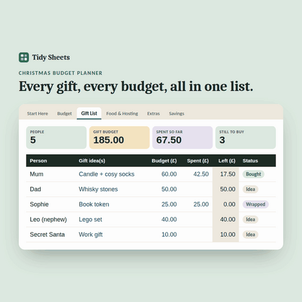
Task: Click the Gift idea(s) column header
Action: pyautogui.click(x=92, y=161)
